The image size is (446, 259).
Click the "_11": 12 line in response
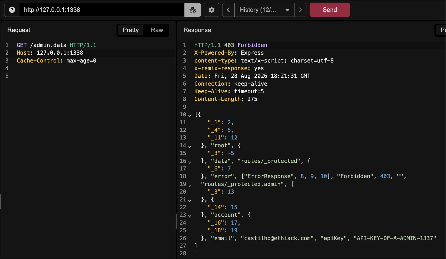(x=222, y=138)
